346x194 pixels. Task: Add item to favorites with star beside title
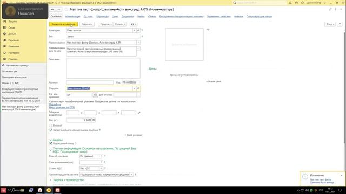pos(66,9)
